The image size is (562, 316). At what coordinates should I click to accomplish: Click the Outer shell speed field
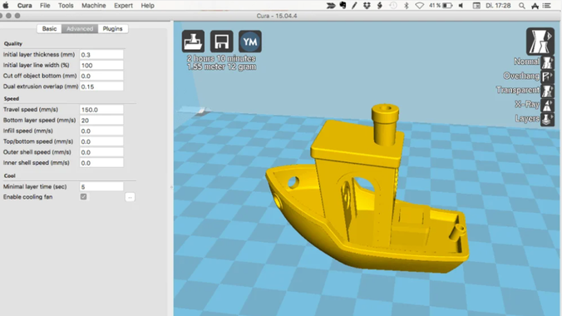[101, 152]
